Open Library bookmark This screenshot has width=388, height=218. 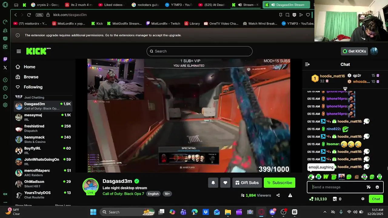pos(192,24)
